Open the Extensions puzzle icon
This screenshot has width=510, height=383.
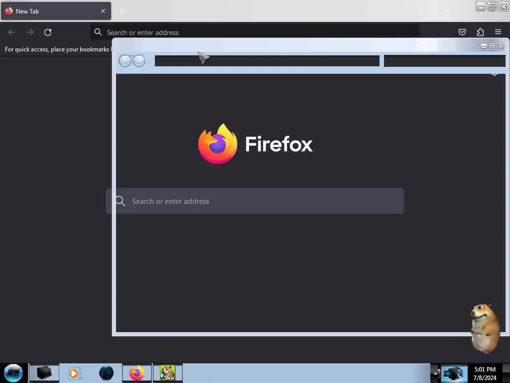click(480, 32)
